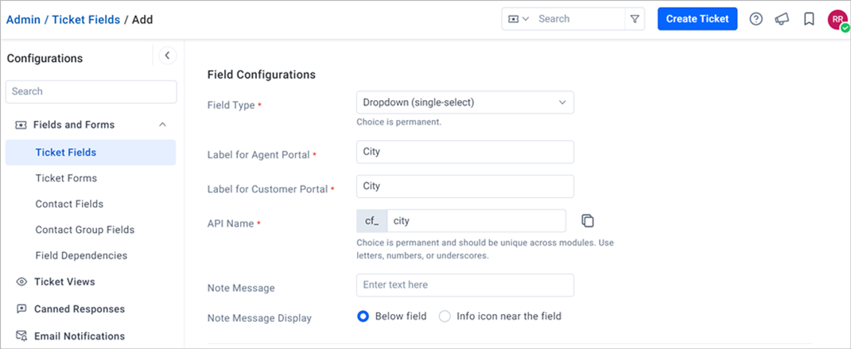Screen dimensions: 851x349
Task: Open the ticket search type dropdown
Action: coord(519,19)
